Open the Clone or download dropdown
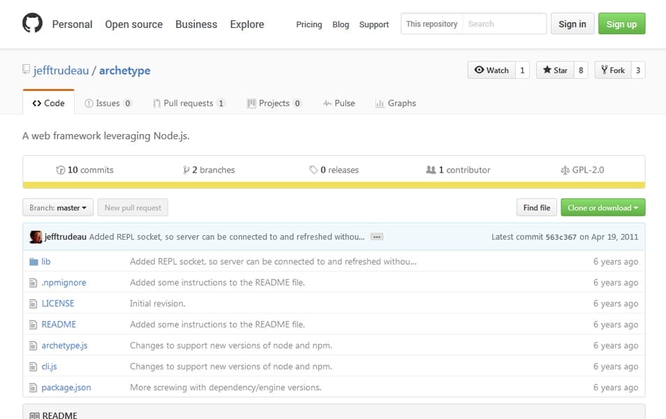Viewport: 666px width, 419px height. [602, 207]
